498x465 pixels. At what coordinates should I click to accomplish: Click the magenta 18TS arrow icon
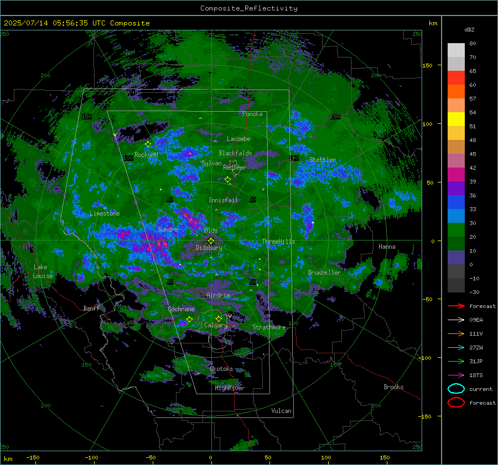tap(456, 375)
